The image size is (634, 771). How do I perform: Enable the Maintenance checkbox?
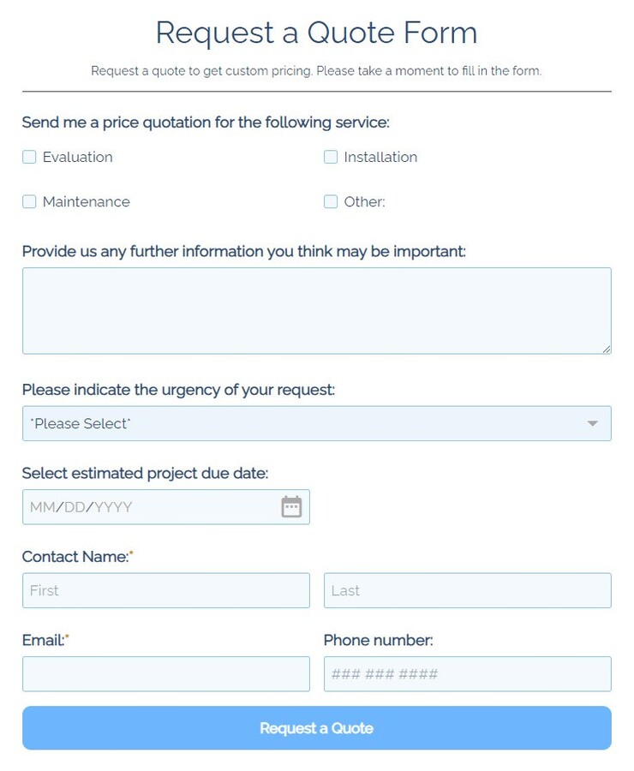point(29,201)
